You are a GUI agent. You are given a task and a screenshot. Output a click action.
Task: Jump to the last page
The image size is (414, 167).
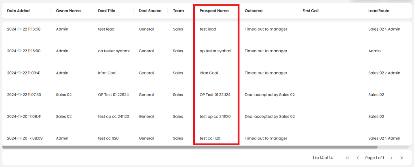pyautogui.click(x=401, y=158)
